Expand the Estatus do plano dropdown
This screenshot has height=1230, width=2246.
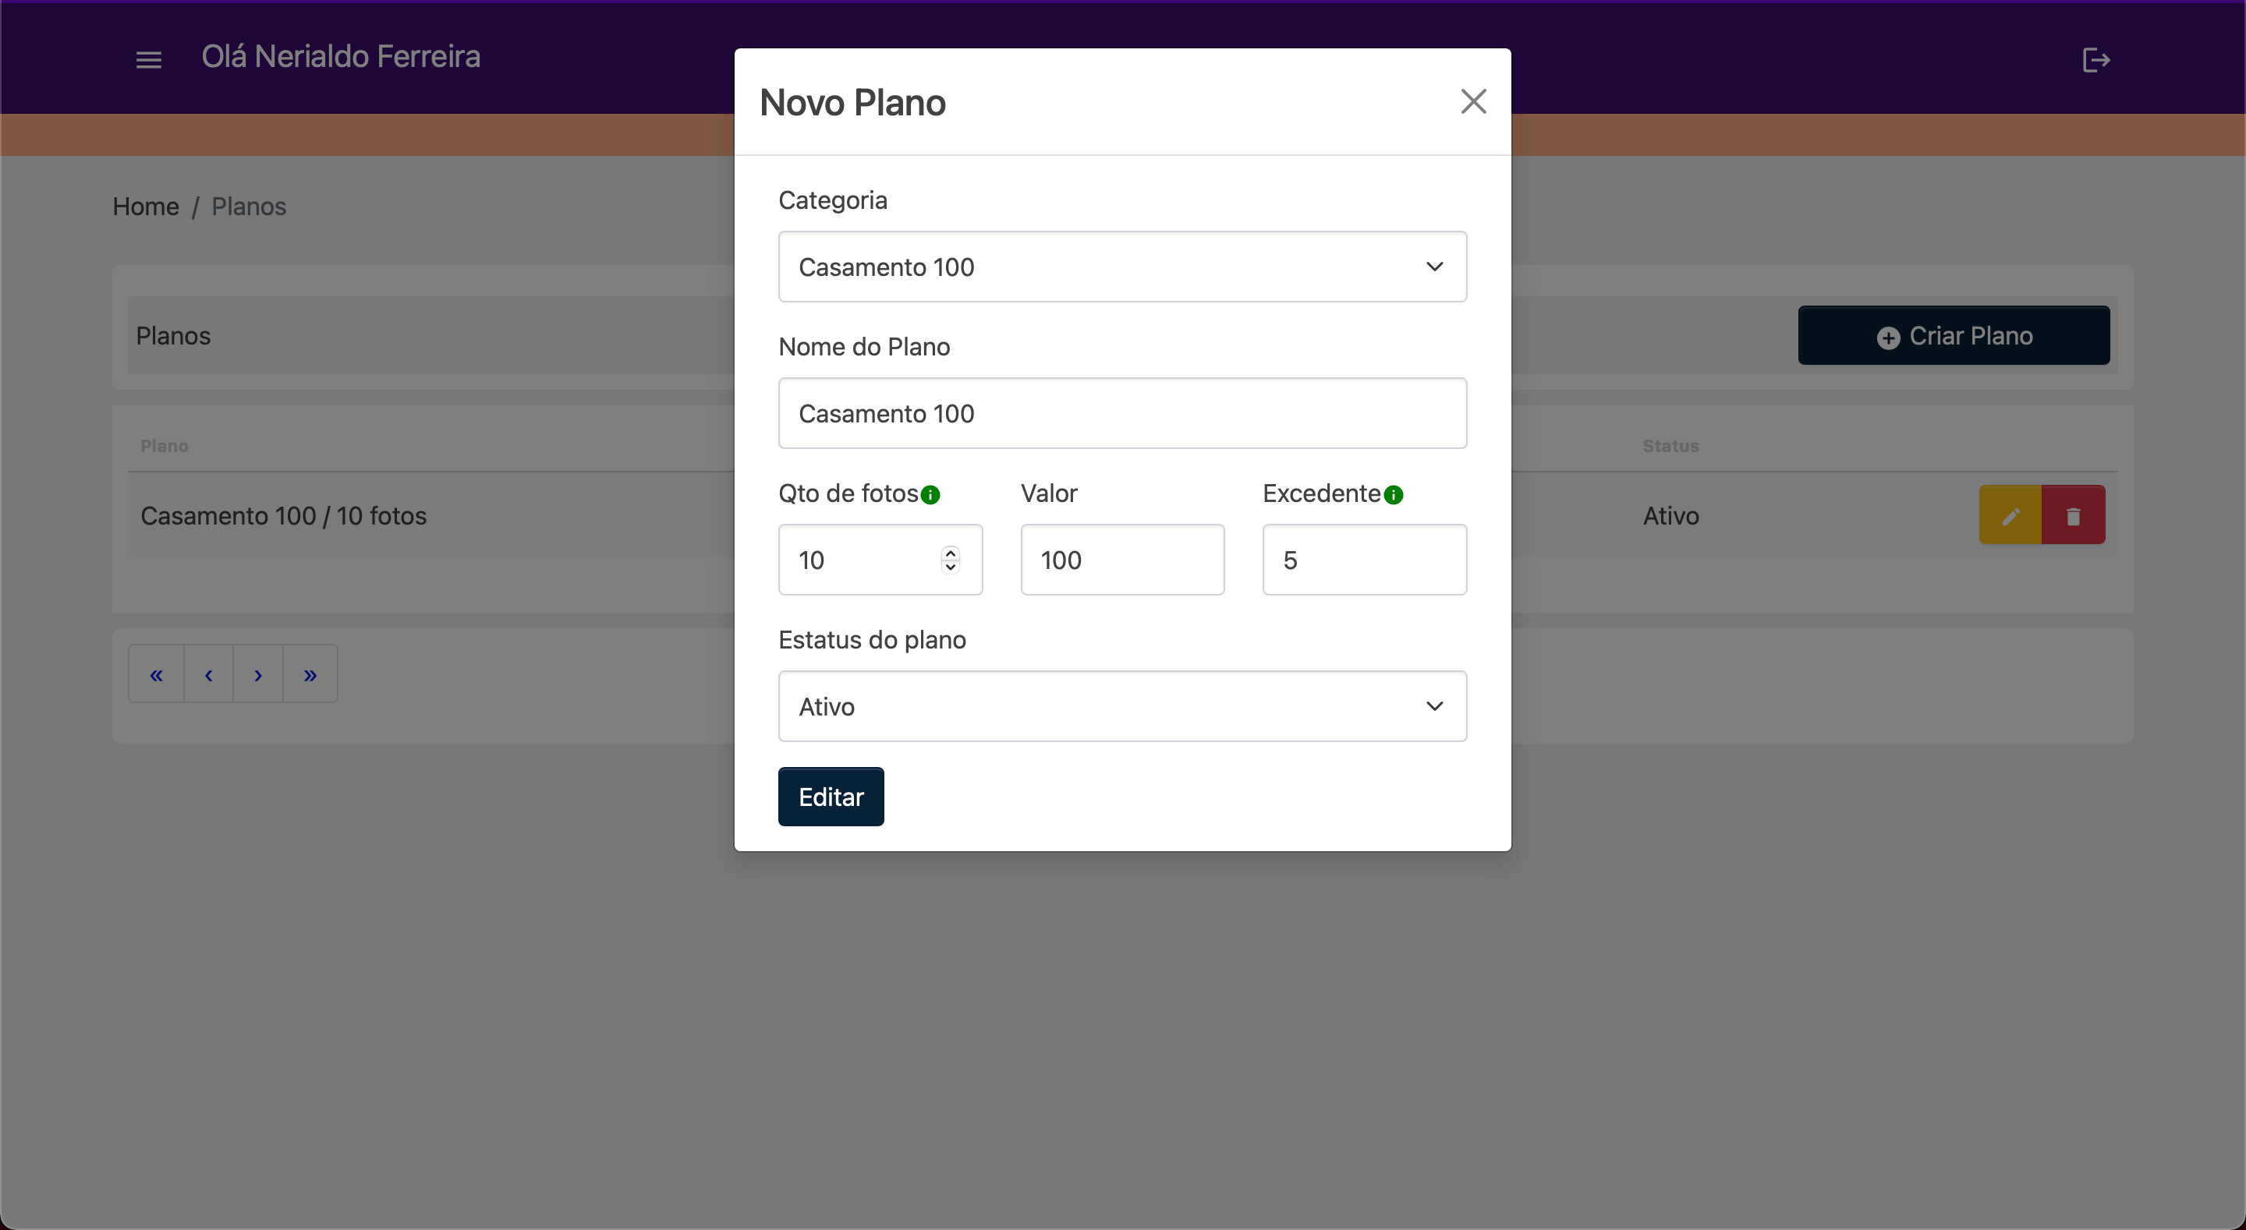(x=1122, y=706)
